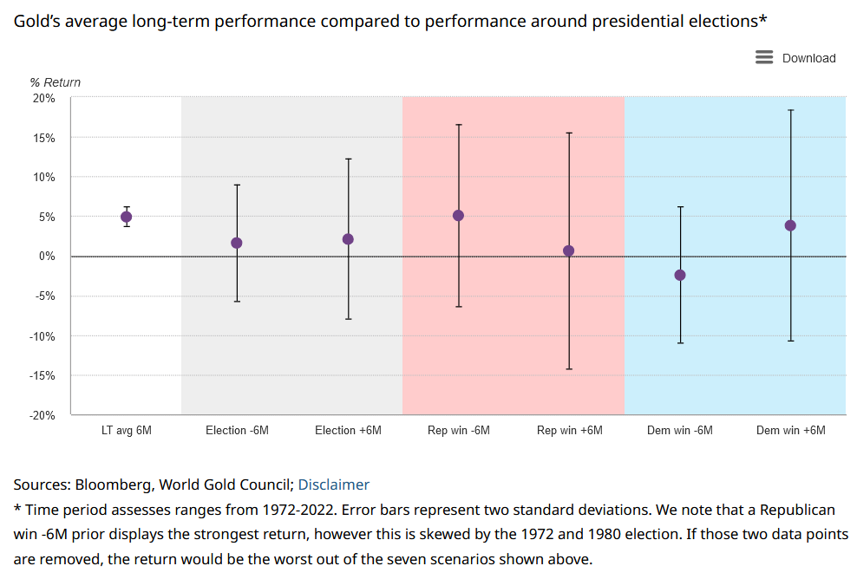857x579 pixels.
Task: Click the Download label text
Action: [x=808, y=58]
